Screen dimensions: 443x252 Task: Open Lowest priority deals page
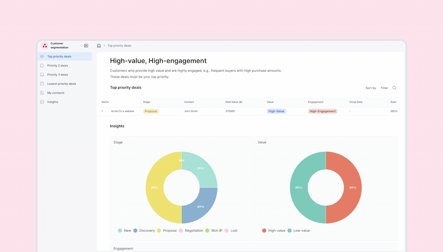(62, 84)
